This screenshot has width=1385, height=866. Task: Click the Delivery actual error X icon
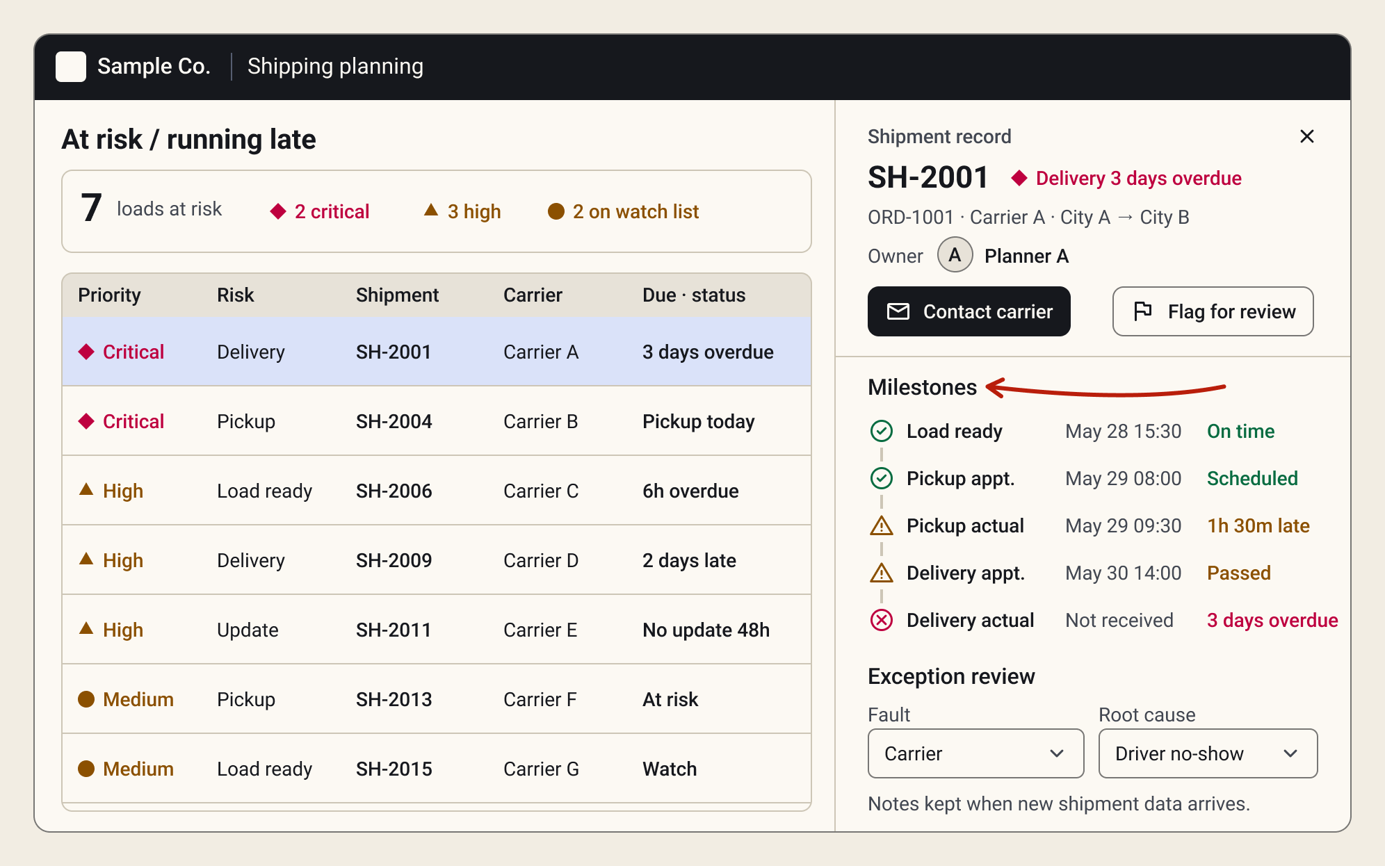click(x=882, y=620)
